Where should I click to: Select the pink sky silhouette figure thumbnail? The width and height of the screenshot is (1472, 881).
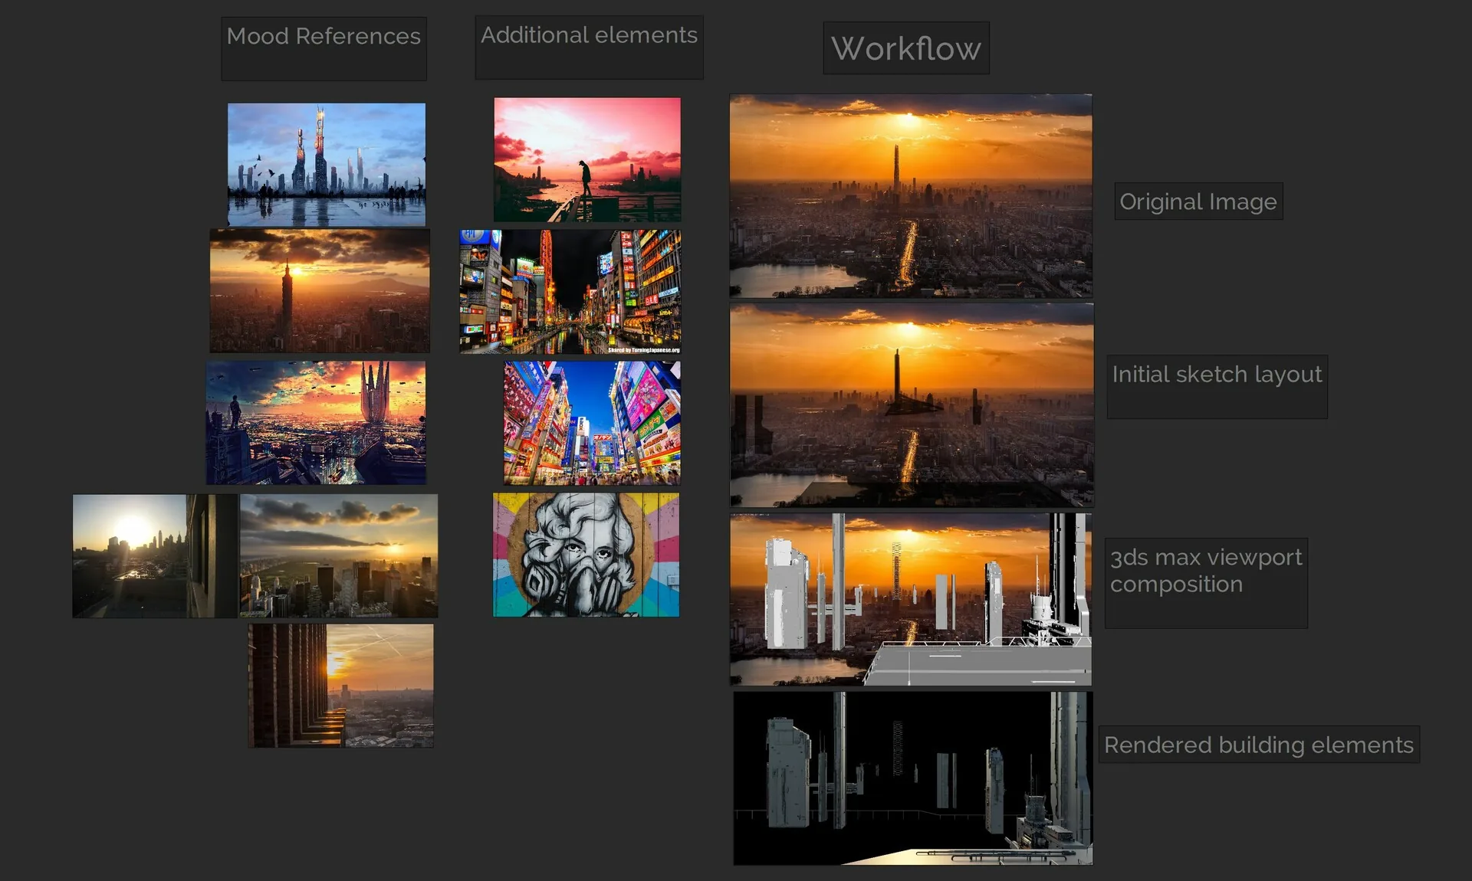click(587, 160)
